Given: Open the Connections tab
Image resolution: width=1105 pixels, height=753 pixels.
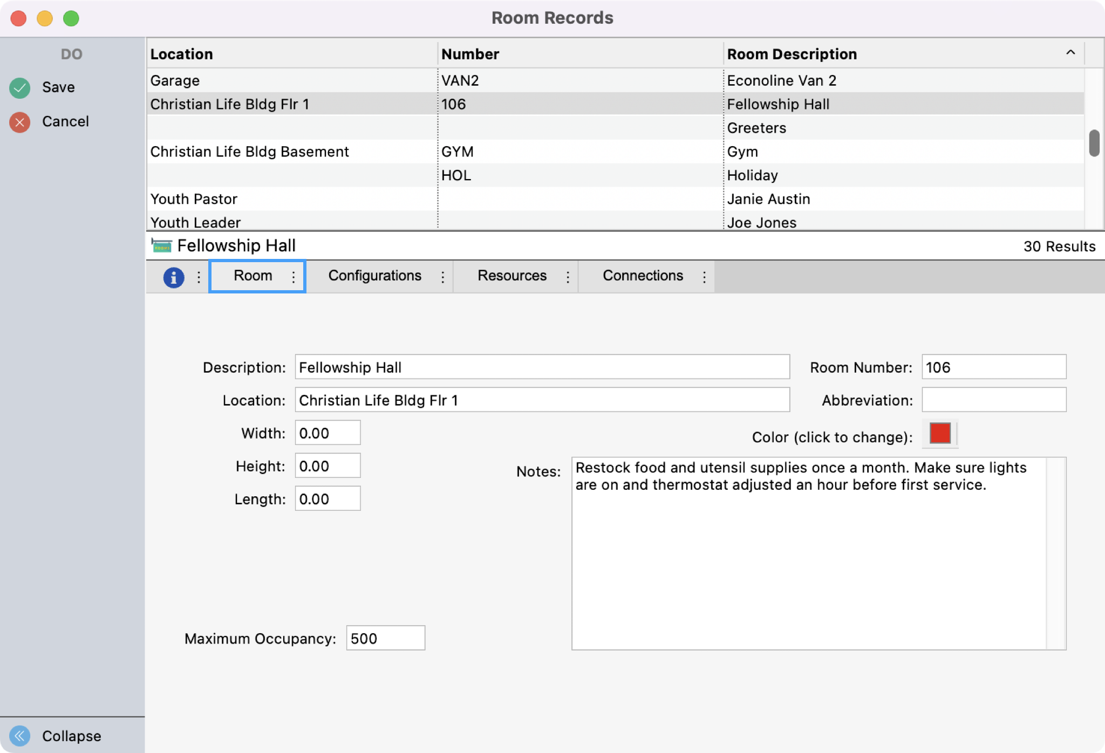Looking at the screenshot, I should [x=643, y=276].
